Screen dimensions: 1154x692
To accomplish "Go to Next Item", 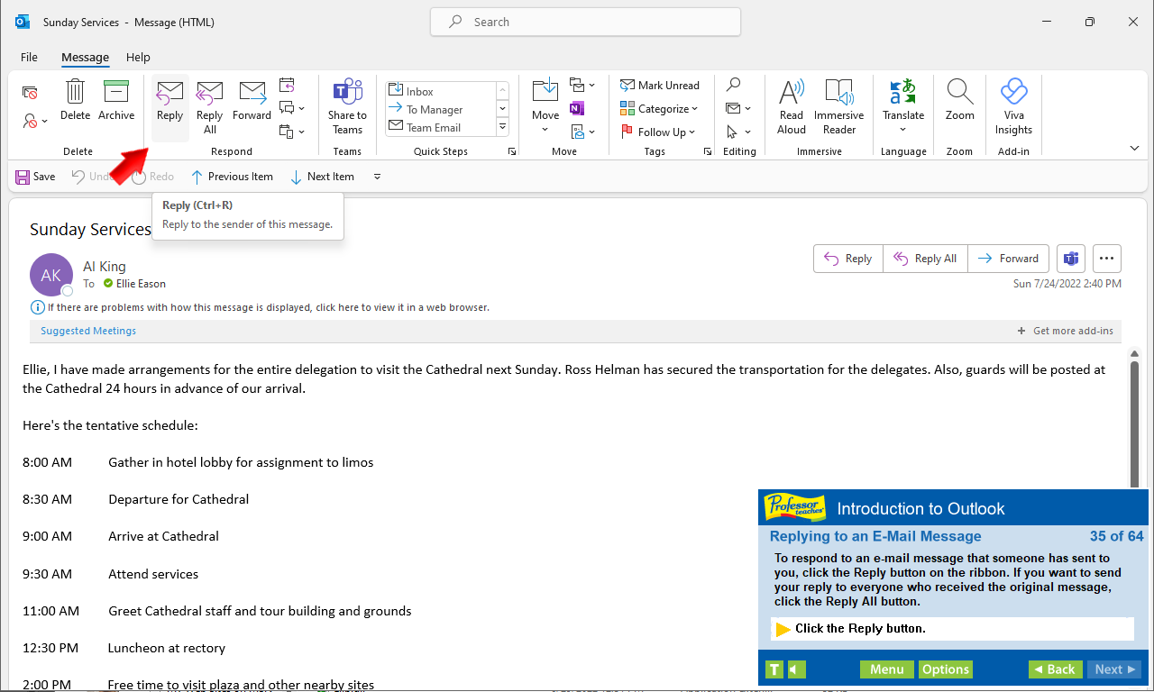I will (x=322, y=177).
